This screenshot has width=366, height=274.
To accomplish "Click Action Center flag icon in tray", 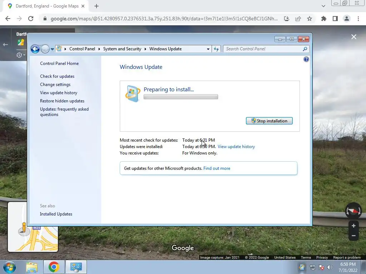I will pos(321,267).
